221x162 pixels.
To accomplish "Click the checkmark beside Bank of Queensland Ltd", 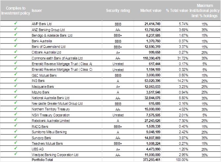I will (16, 46).
